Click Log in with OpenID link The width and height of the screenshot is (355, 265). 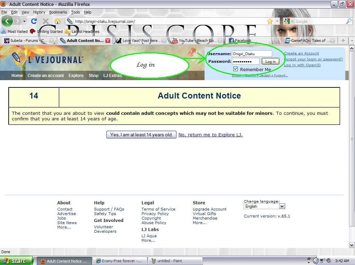tap(302, 65)
